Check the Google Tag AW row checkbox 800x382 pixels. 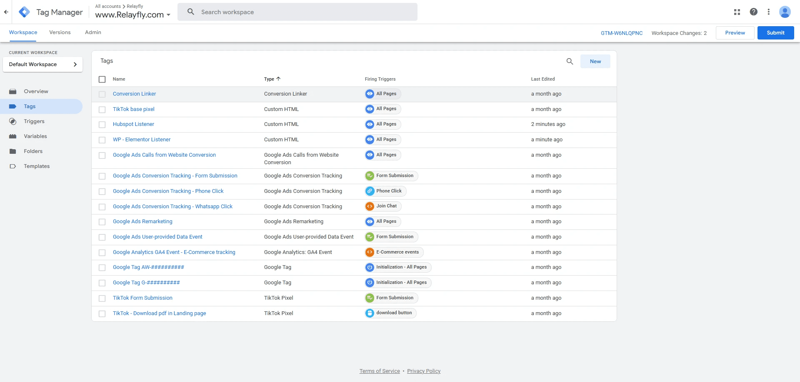click(x=102, y=268)
